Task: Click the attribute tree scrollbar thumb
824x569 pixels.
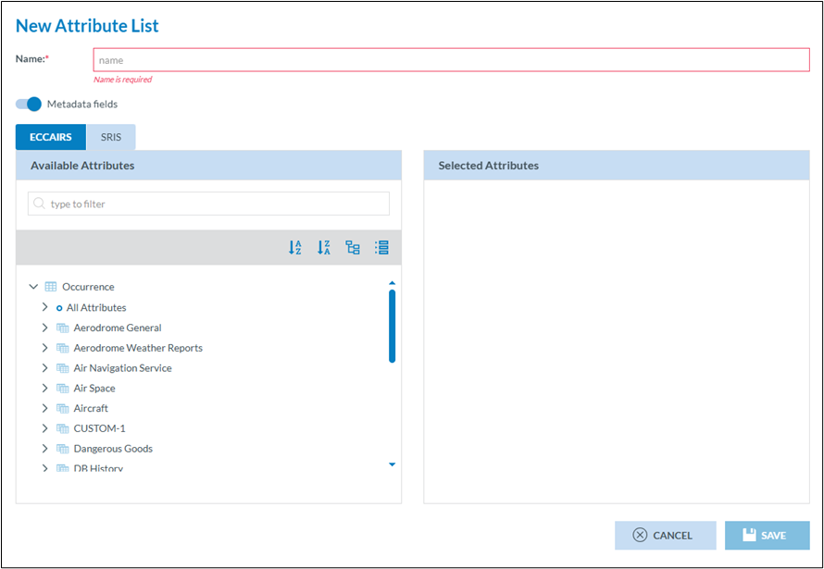Action: click(x=392, y=326)
